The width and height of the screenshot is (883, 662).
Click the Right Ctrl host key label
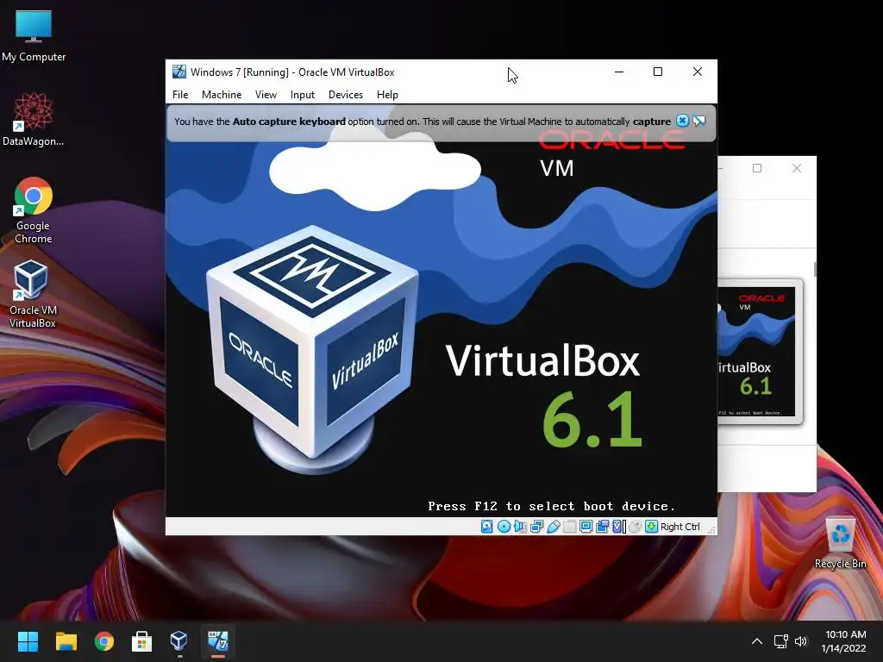tap(680, 527)
